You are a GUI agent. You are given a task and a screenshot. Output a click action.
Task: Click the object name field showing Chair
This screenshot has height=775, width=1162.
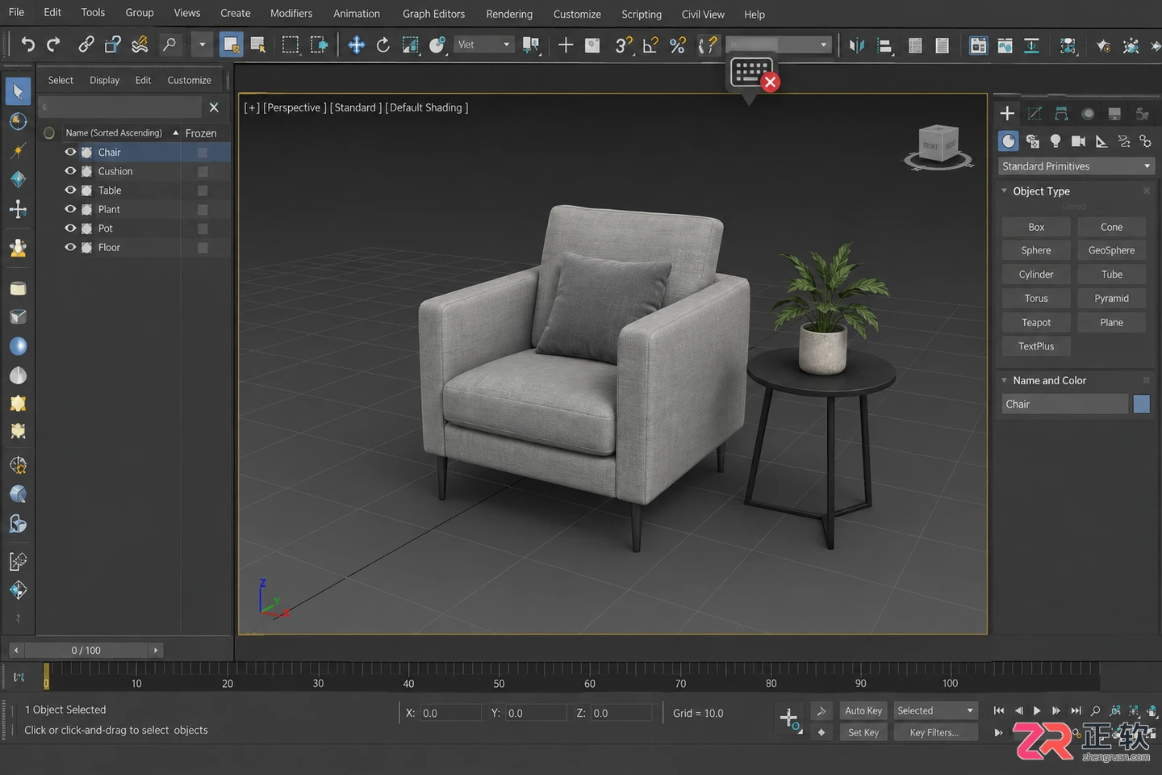click(x=1064, y=404)
